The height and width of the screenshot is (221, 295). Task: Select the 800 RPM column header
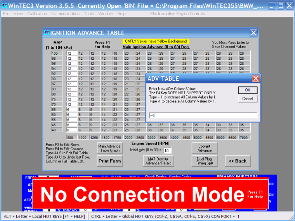click(72, 138)
